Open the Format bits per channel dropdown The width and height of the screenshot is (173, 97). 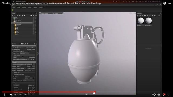coord(21,68)
